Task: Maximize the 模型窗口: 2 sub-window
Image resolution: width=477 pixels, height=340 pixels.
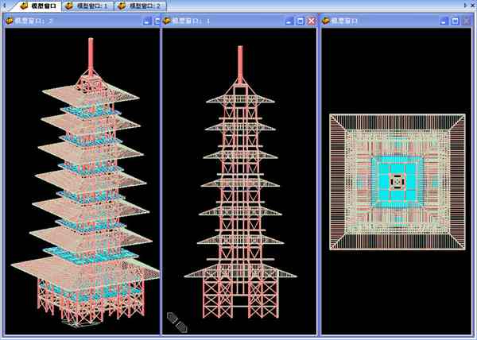Action: [x=156, y=21]
